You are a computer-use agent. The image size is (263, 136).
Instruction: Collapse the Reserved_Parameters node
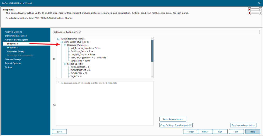click(65, 45)
